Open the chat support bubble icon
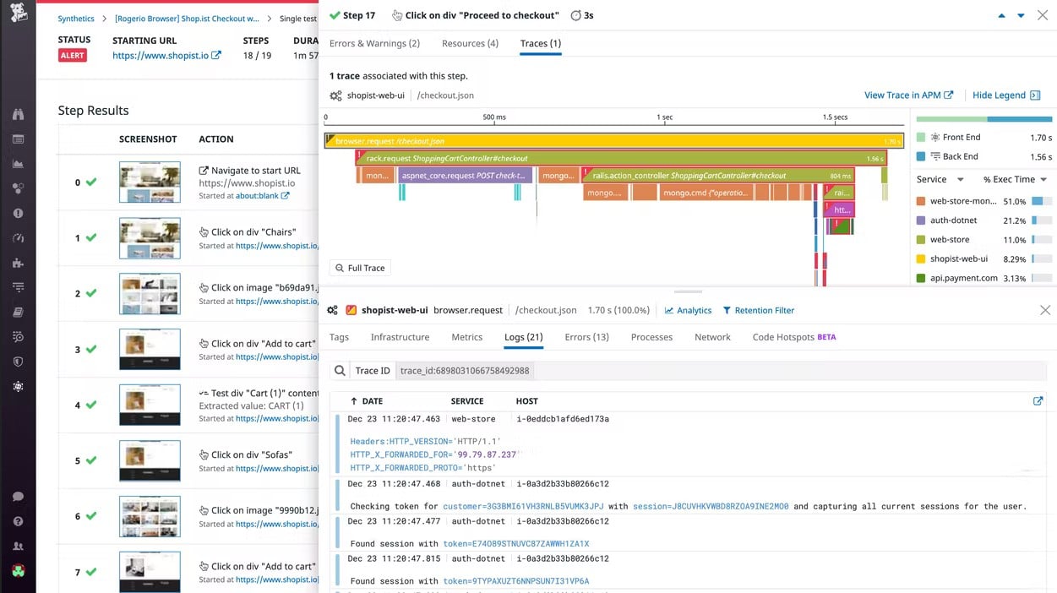 pyautogui.click(x=18, y=497)
